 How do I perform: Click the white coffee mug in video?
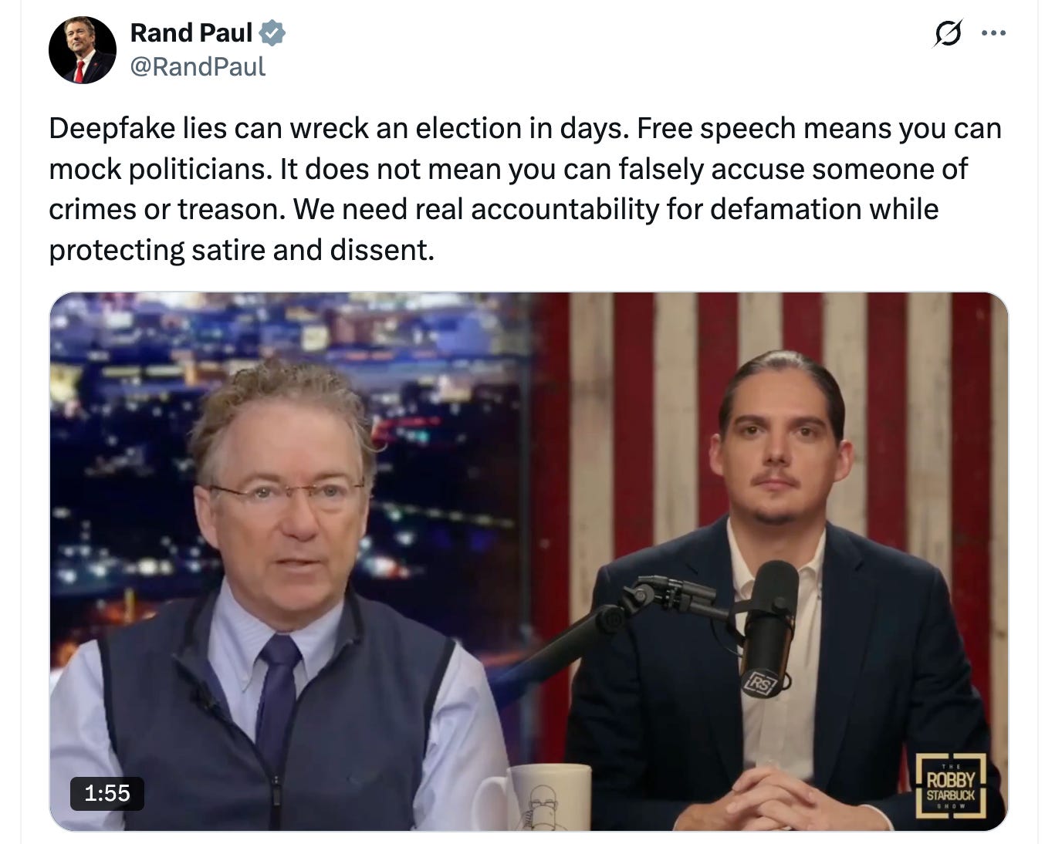pyautogui.click(x=533, y=796)
